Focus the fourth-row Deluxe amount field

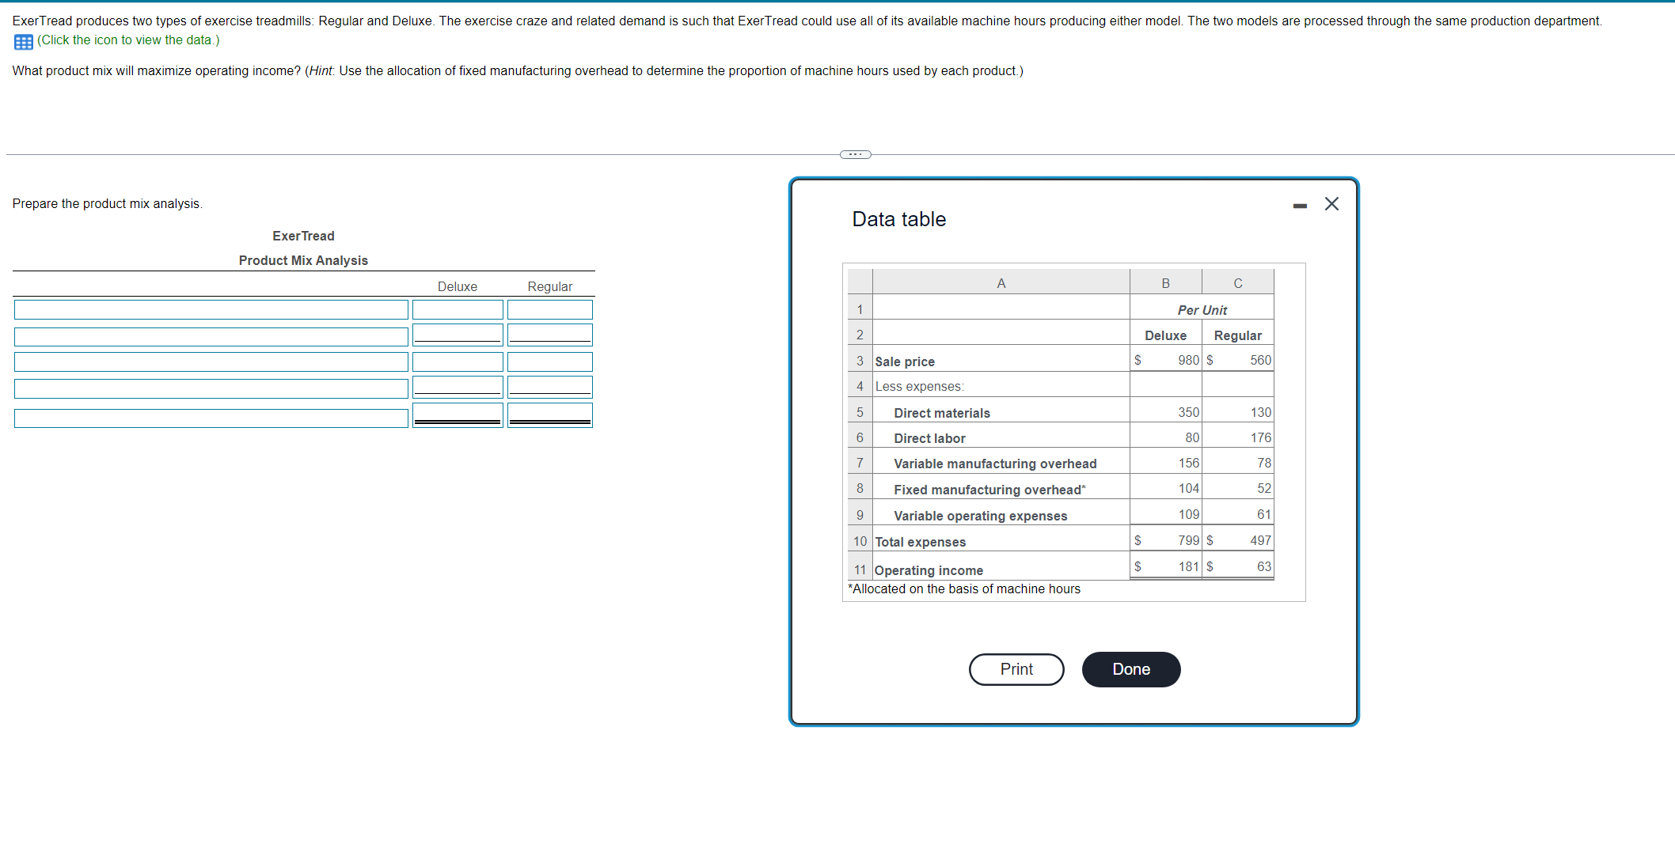pos(458,387)
